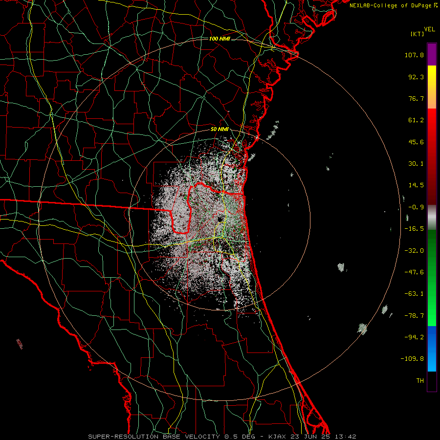Click the -47.6 legend value
Image resolution: width=440 pixels, height=440 pixels.
(x=414, y=272)
